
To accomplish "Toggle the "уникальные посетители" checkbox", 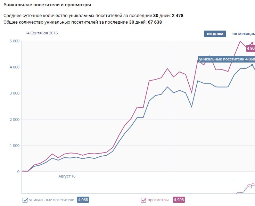I will tap(25, 200).
